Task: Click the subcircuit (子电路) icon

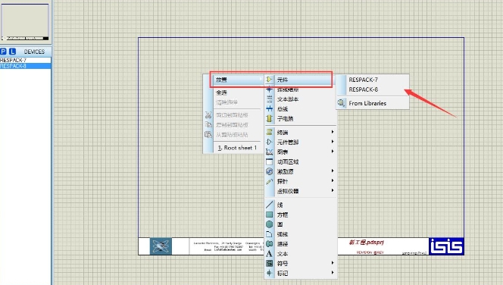Action: tap(269, 119)
